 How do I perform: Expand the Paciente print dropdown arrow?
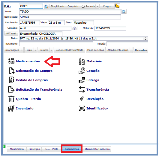click(97, 6)
